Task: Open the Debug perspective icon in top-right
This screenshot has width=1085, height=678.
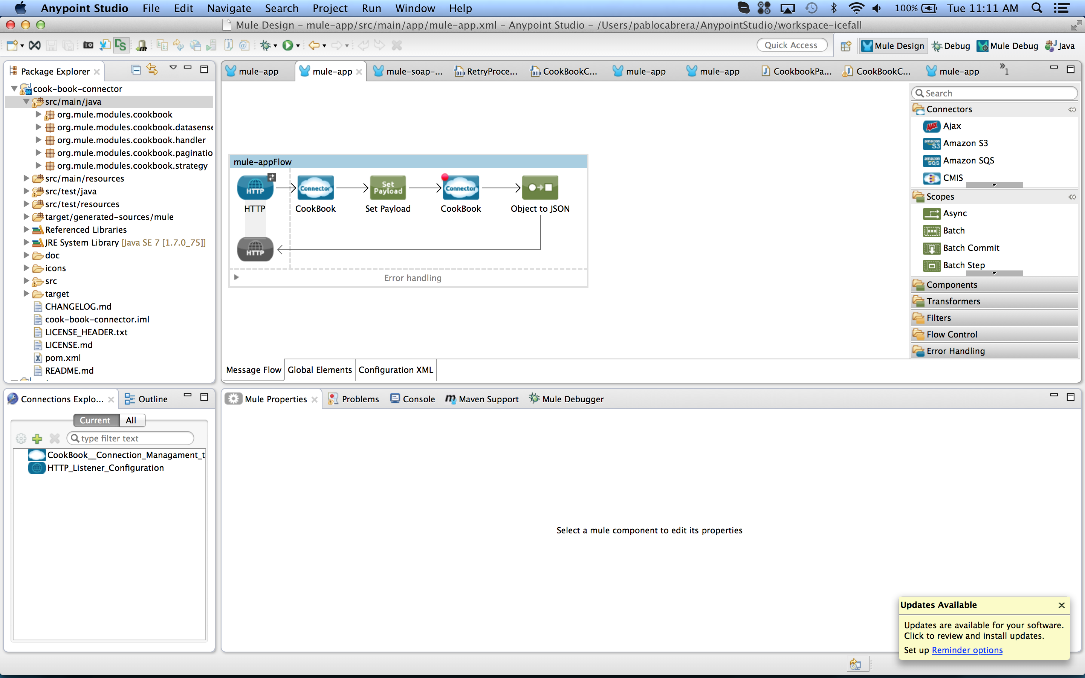Action: (951, 45)
